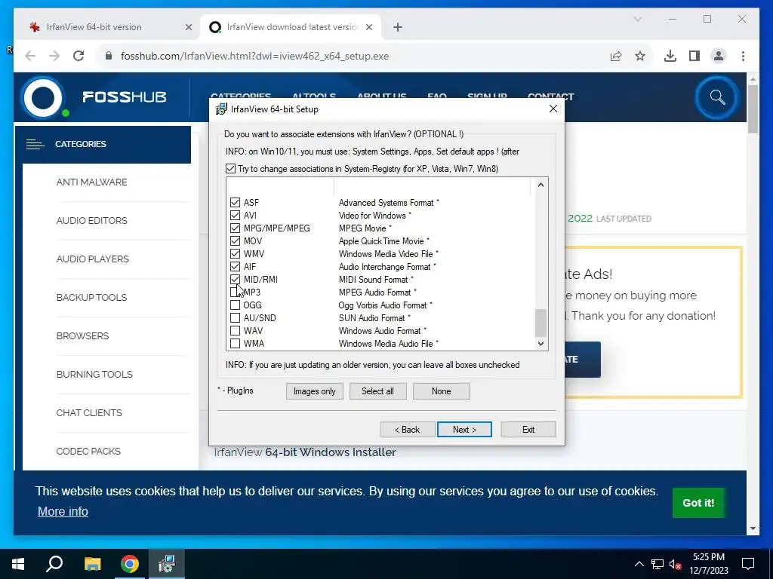Uncheck the AIF extension checkbox
This screenshot has height=579, width=773.
pos(236,266)
